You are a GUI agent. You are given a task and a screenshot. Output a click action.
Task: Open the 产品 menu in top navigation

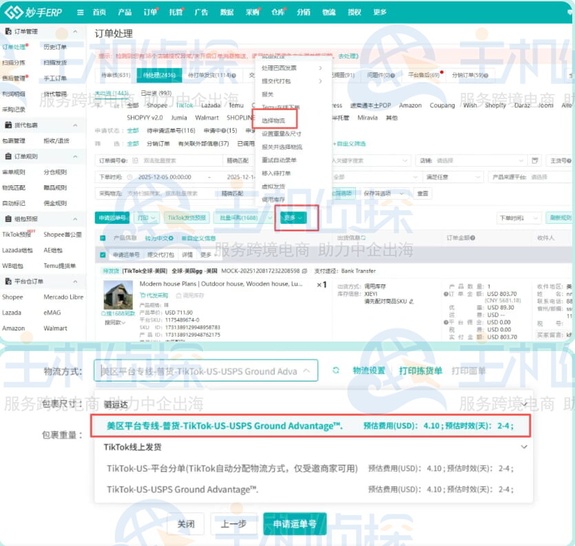coord(124,12)
